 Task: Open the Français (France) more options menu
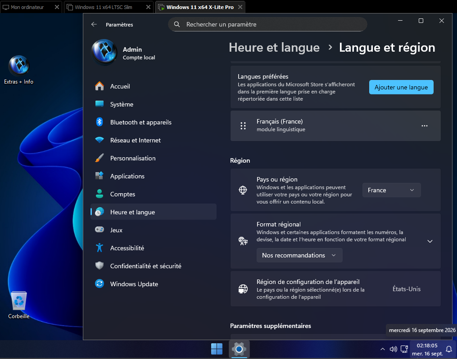pyautogui.click(x=424, y=126)
